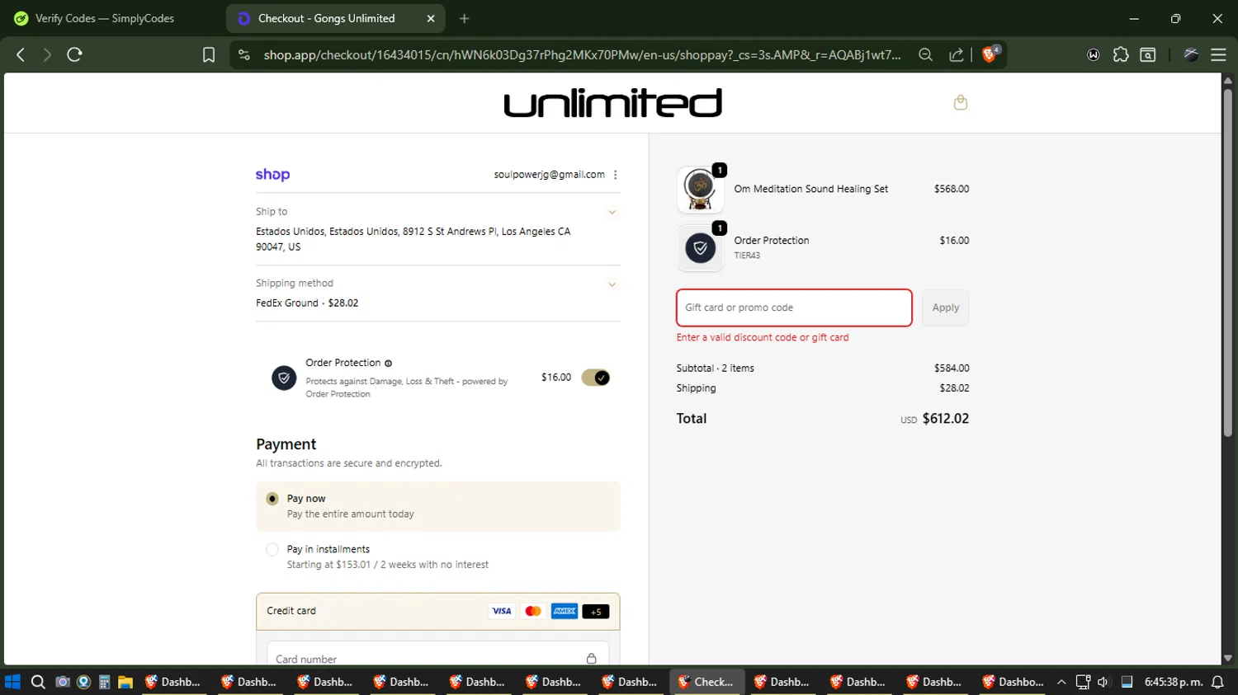Viewport: 1238px width, 695px height.
Task: Select the Pay in installments radio option
Action: 272,549
